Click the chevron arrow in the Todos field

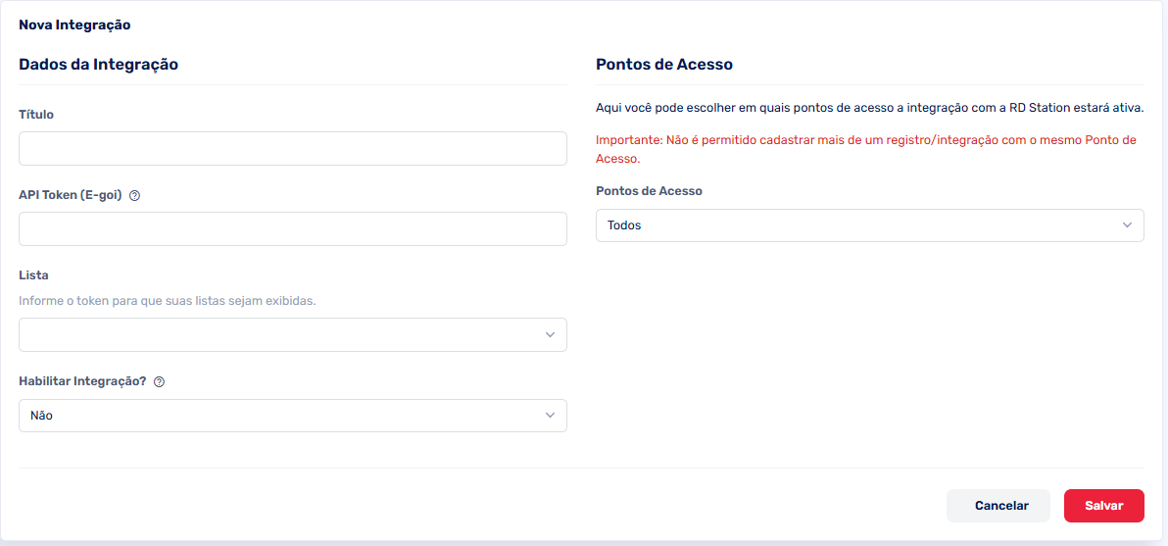tap(1127, 225)
